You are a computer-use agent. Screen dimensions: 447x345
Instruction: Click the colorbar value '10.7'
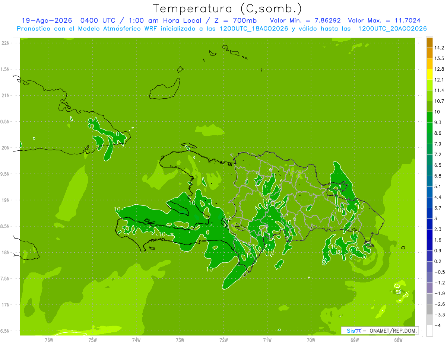[439, 101]
